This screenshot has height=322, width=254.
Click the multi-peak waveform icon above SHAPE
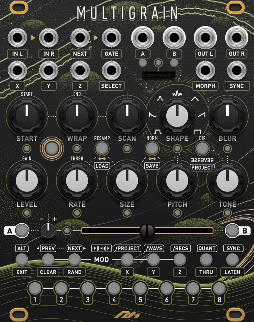coord(177,94)
